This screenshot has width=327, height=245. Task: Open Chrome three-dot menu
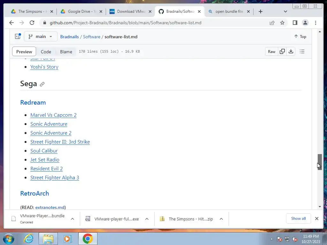pos(316,23)
